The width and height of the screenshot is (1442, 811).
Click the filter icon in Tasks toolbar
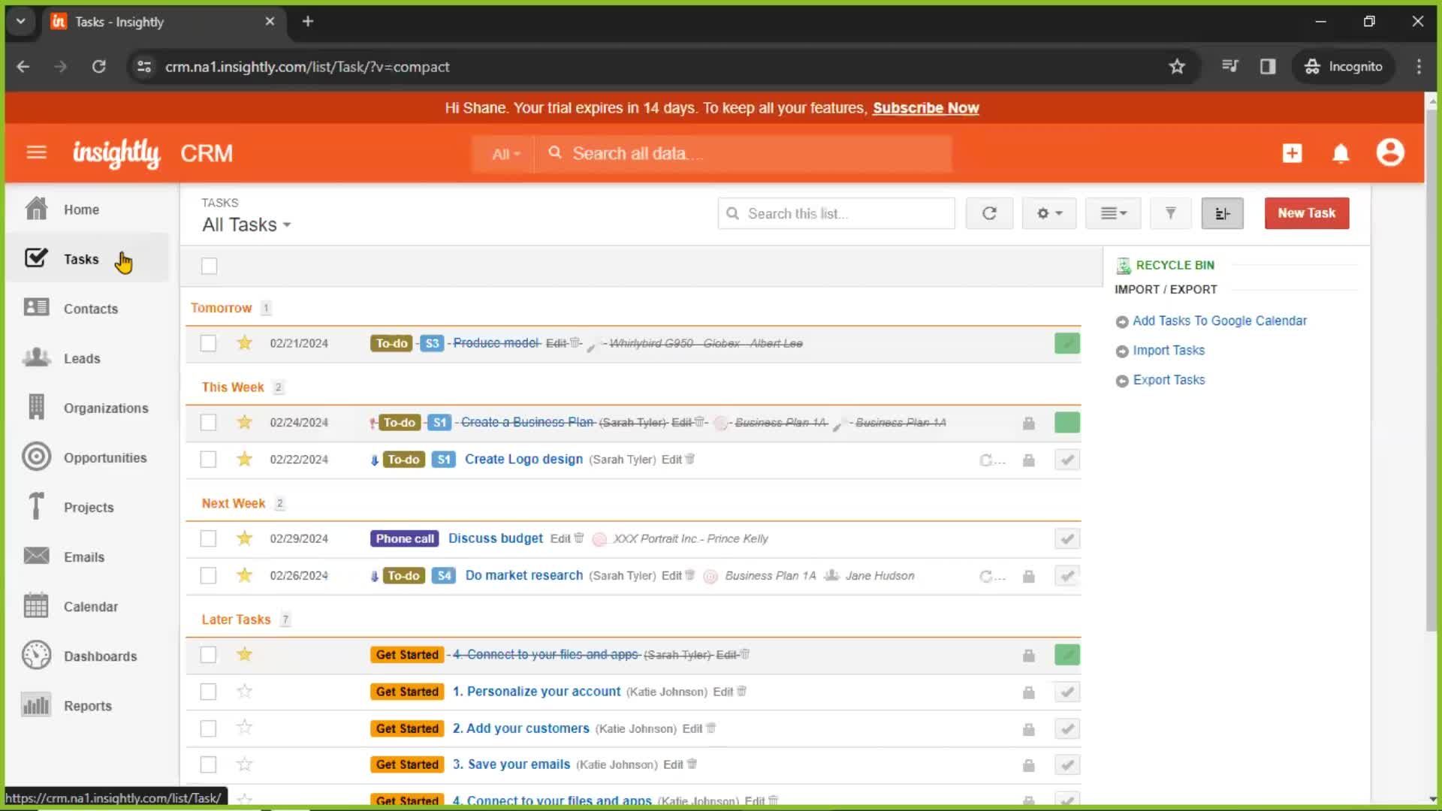pyautogui.click(x=1169, y=213)
